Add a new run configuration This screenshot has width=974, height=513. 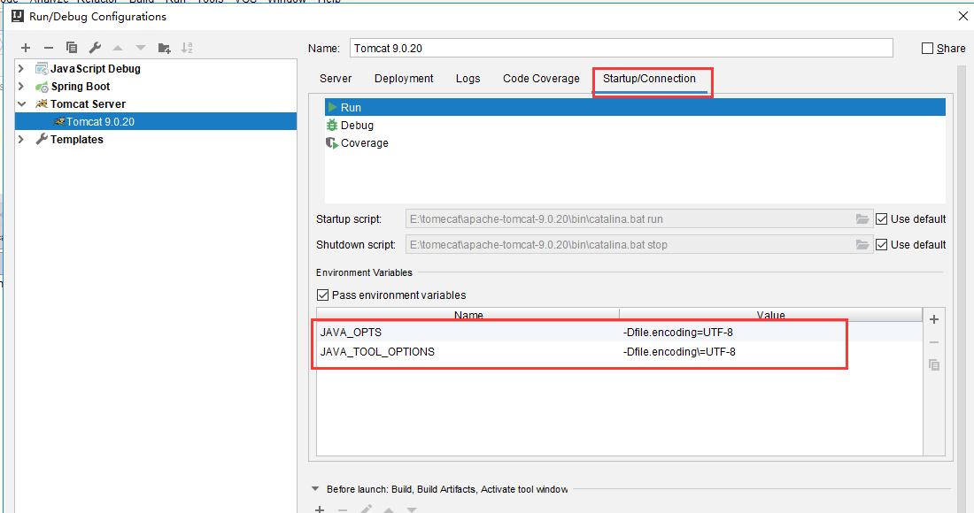(26, 48)
